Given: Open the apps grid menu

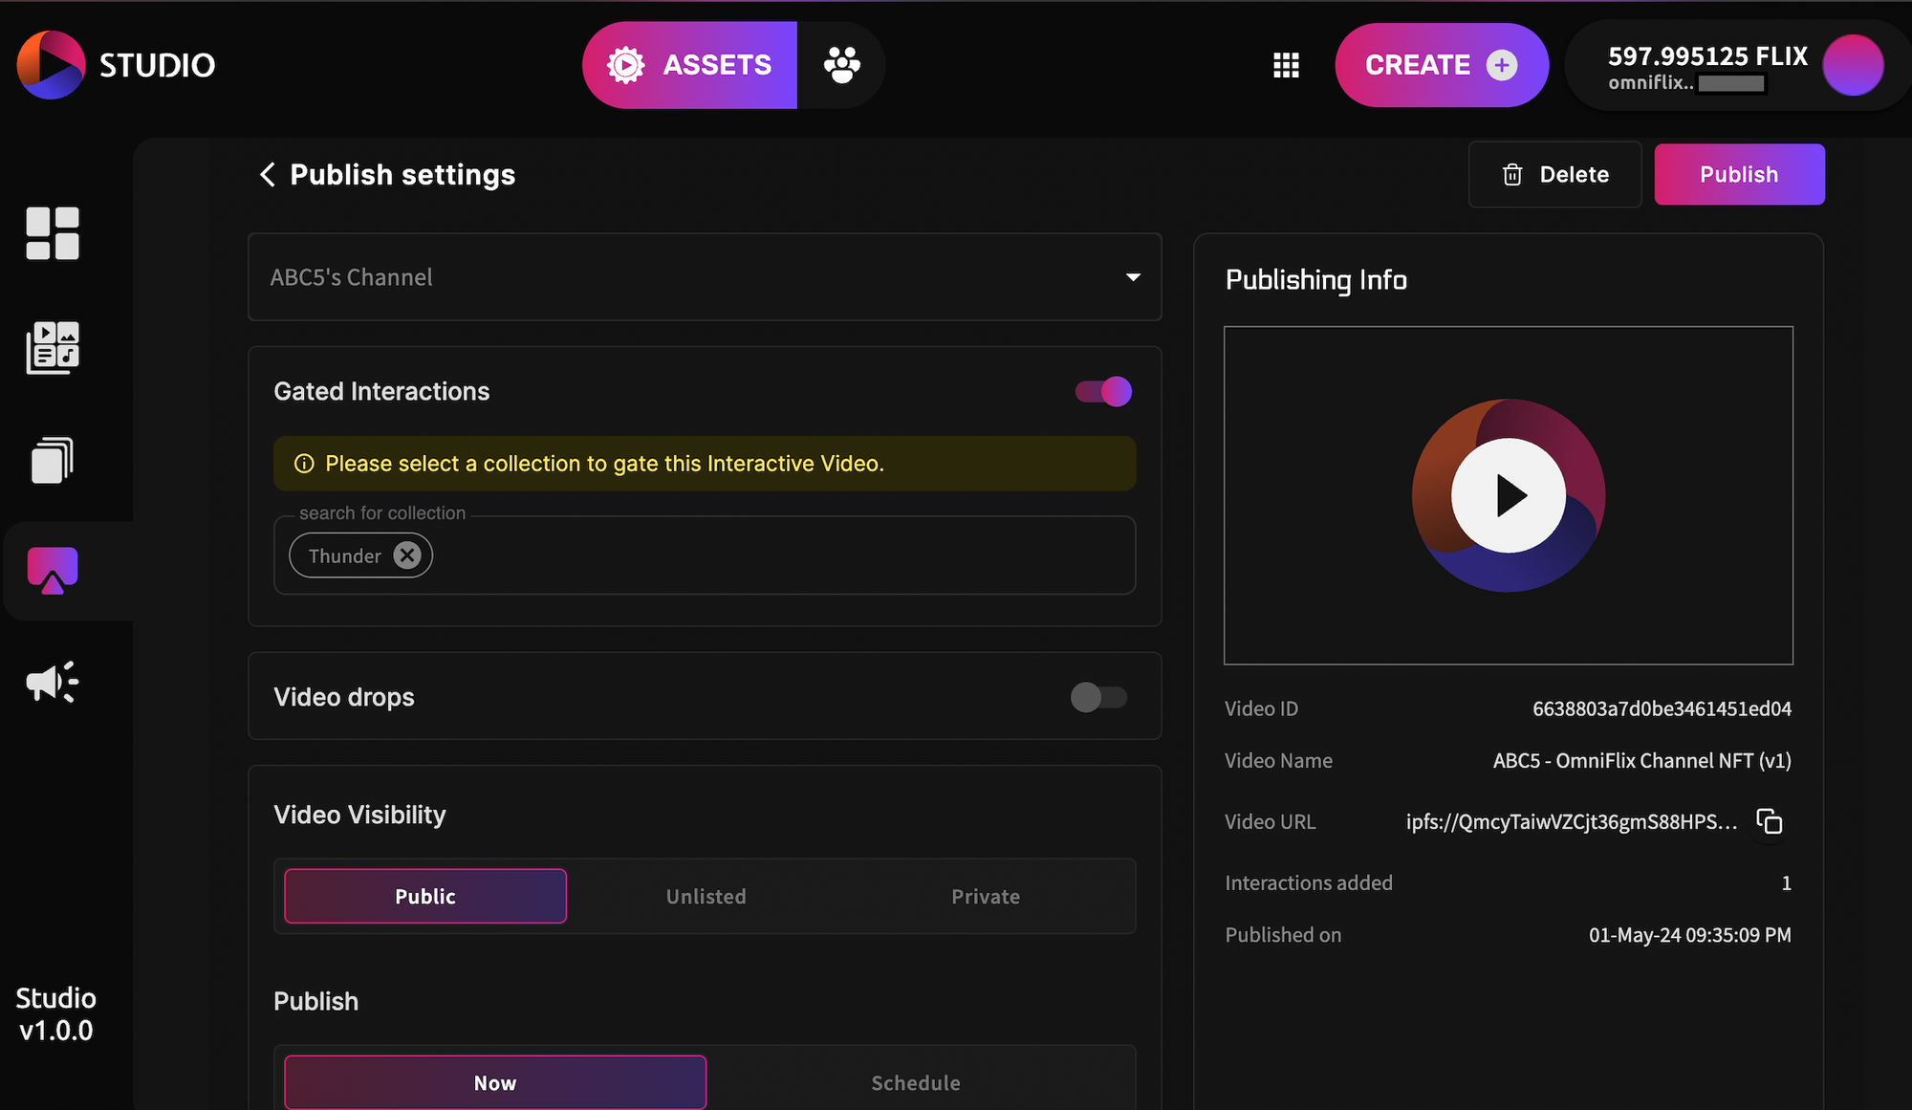Looking at the screenshot, I should 1286,65.
